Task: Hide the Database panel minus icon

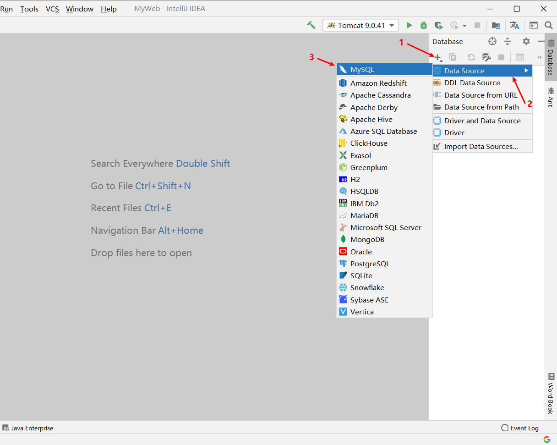Action: tap(541, 41)
